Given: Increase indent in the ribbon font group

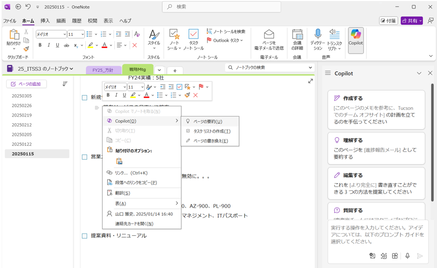Looking at the screenshot, I should coord(128,34).
